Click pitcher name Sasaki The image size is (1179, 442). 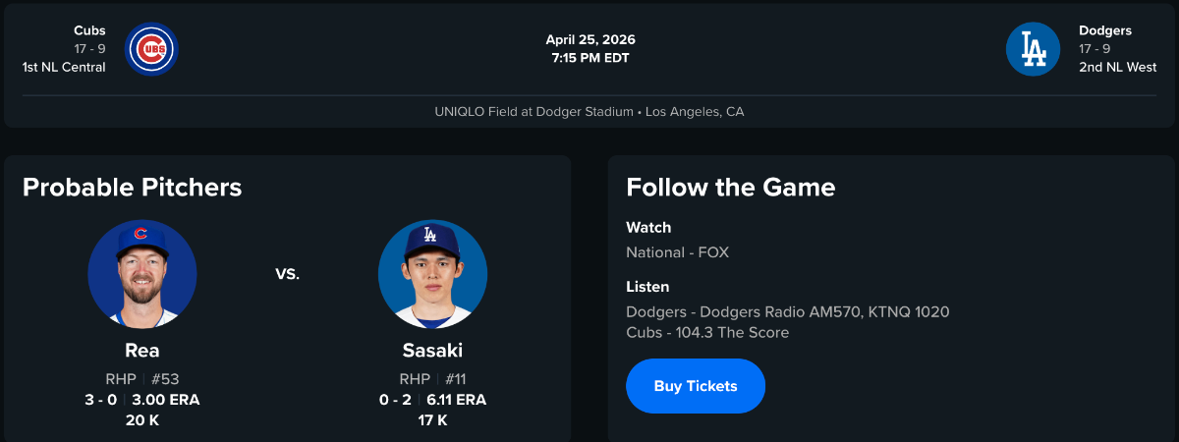pyautogui.click(x=432, y=351)
